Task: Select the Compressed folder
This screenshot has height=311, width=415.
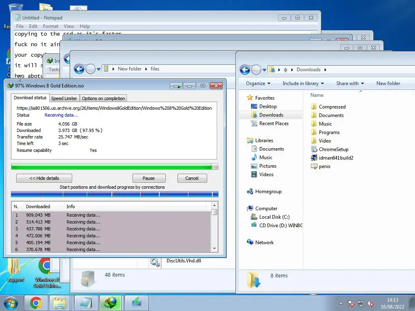Action: [x=332, y=107]
